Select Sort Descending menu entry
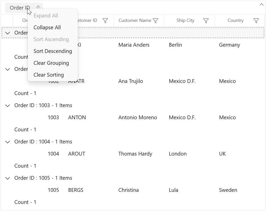This screenshot has height=211, width=266. pos(53,51)
